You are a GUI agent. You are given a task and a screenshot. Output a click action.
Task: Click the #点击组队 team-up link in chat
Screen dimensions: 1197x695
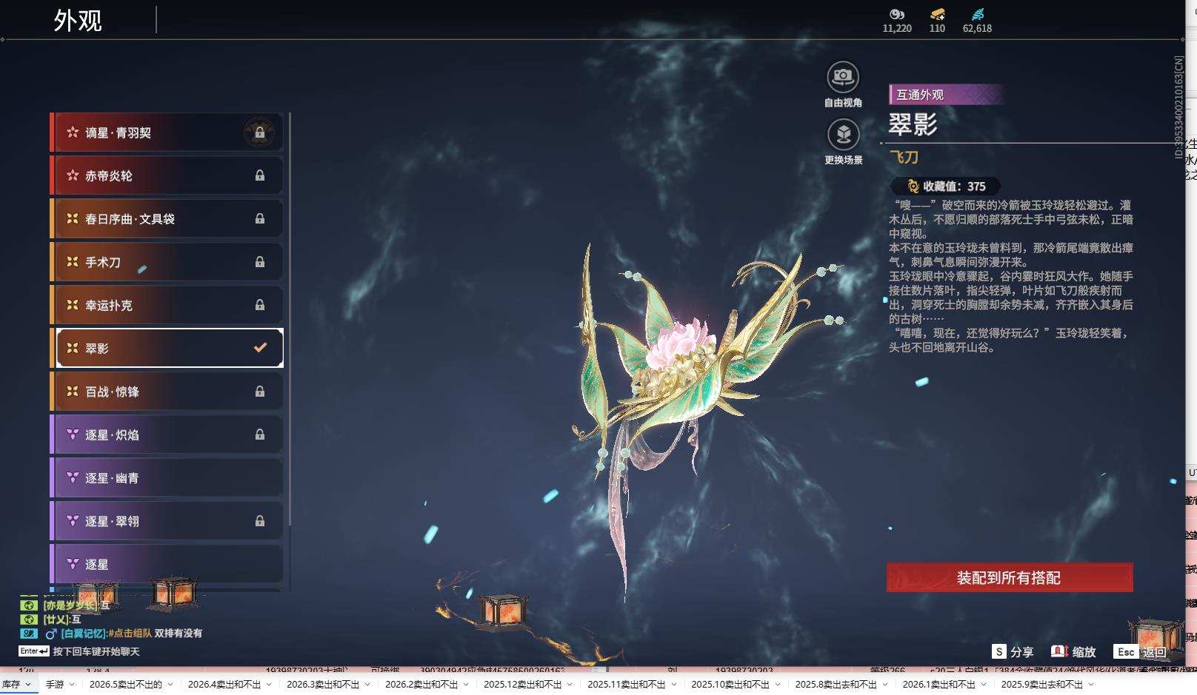click(130, 634)
